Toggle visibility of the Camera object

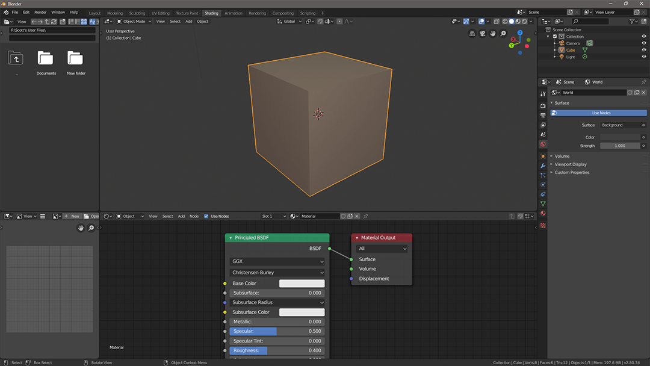coord(643,43)
